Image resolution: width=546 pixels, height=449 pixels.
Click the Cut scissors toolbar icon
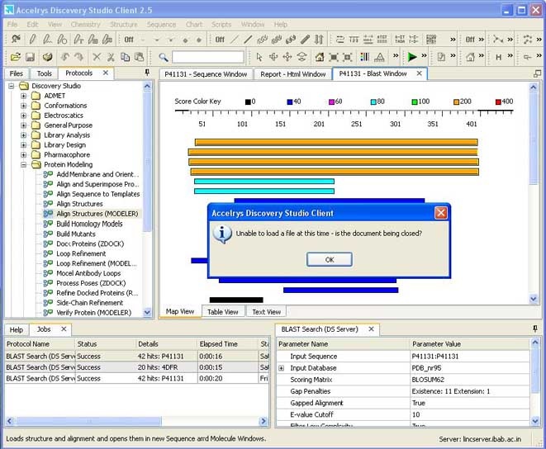[111, 57]
